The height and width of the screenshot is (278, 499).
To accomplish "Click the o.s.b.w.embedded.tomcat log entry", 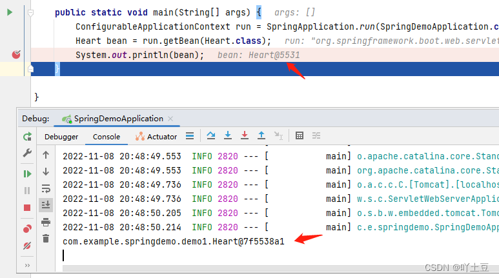I will 428,213.
